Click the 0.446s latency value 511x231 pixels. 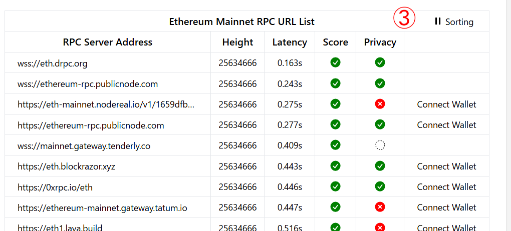pyautogui.click(x=290, y=187)
